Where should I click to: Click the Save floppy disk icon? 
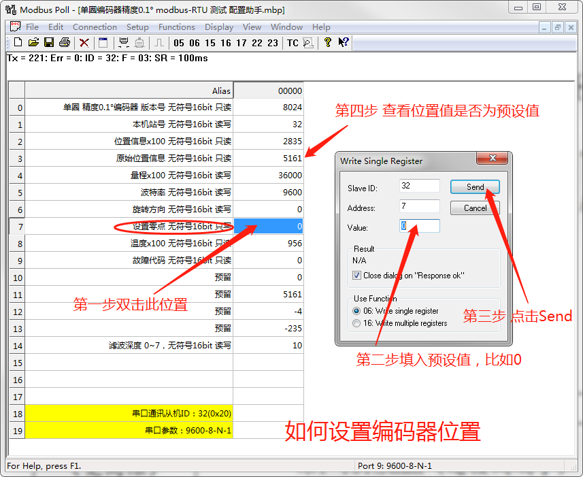coord(49,42)
